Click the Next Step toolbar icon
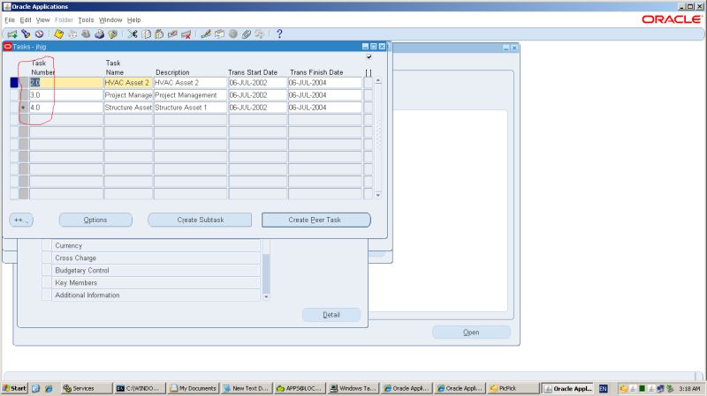 (72, 34)
